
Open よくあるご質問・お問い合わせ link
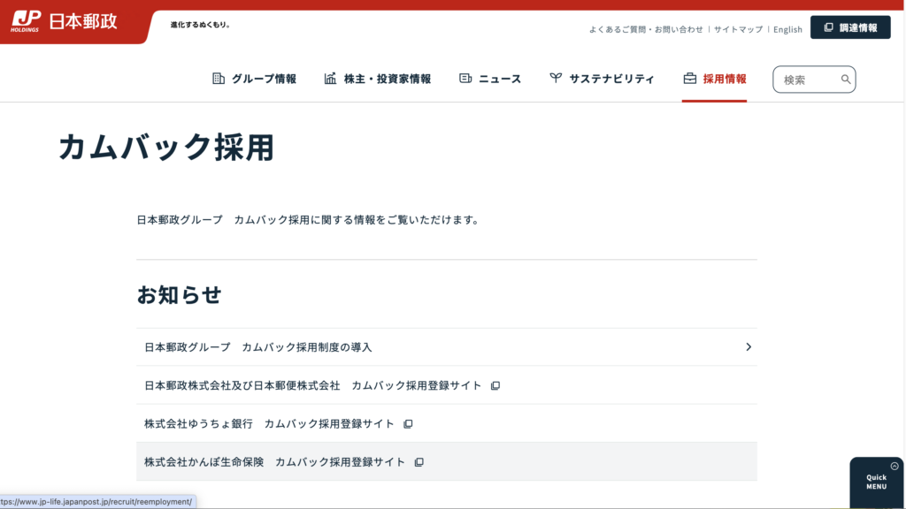(x=646, y=29)
